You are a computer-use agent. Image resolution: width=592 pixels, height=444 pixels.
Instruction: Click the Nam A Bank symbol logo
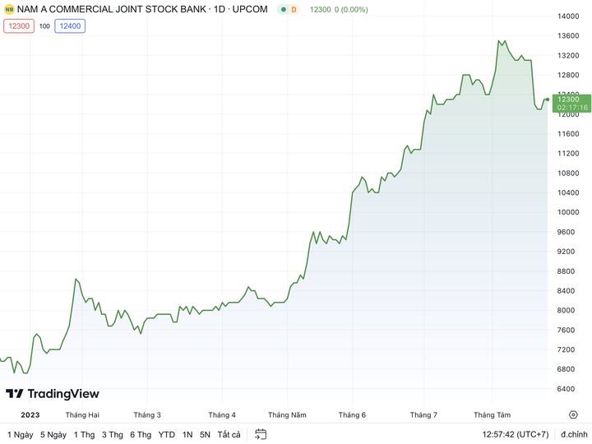point(9,10)
